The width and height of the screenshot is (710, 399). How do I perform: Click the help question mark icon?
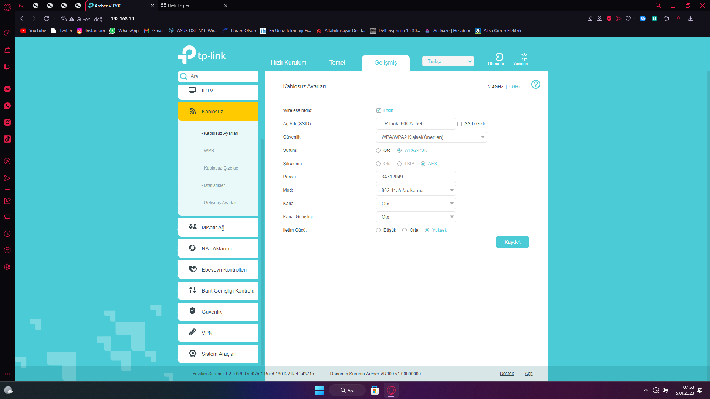pyautogui.click(x=535, y=84)
